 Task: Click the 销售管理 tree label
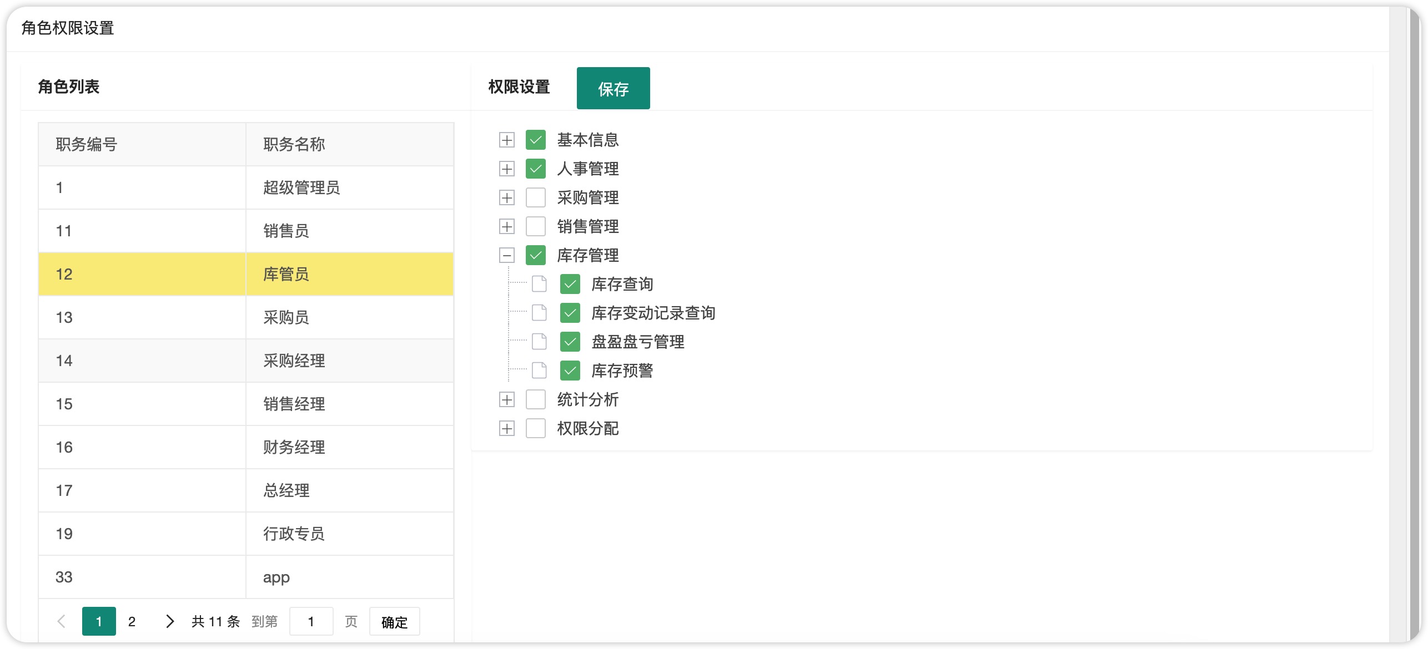click(587, 226)
